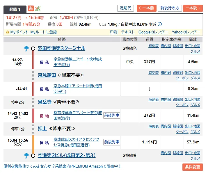Click the 2番線着 platform text
Screen dimensions: 206x176
tap(130, 156)
